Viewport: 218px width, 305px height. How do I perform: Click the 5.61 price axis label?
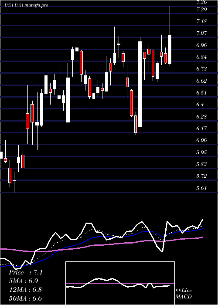[x=201, y=188]
